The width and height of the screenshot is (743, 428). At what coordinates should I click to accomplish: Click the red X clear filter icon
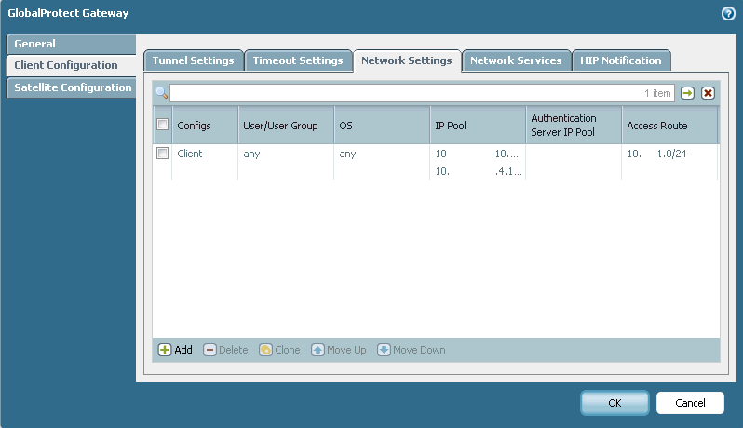click(x=708, y=93)
